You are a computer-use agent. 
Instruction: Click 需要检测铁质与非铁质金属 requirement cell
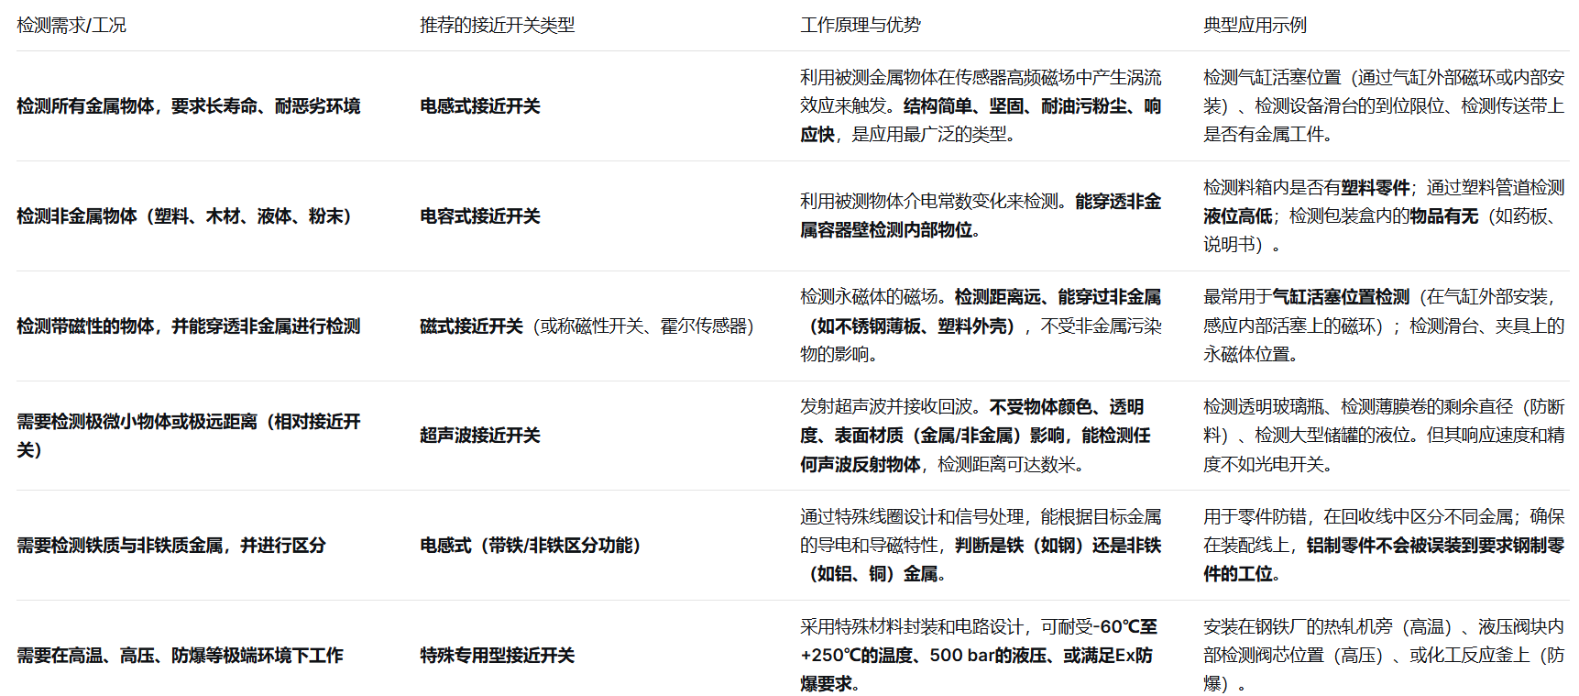coord(170,546)
